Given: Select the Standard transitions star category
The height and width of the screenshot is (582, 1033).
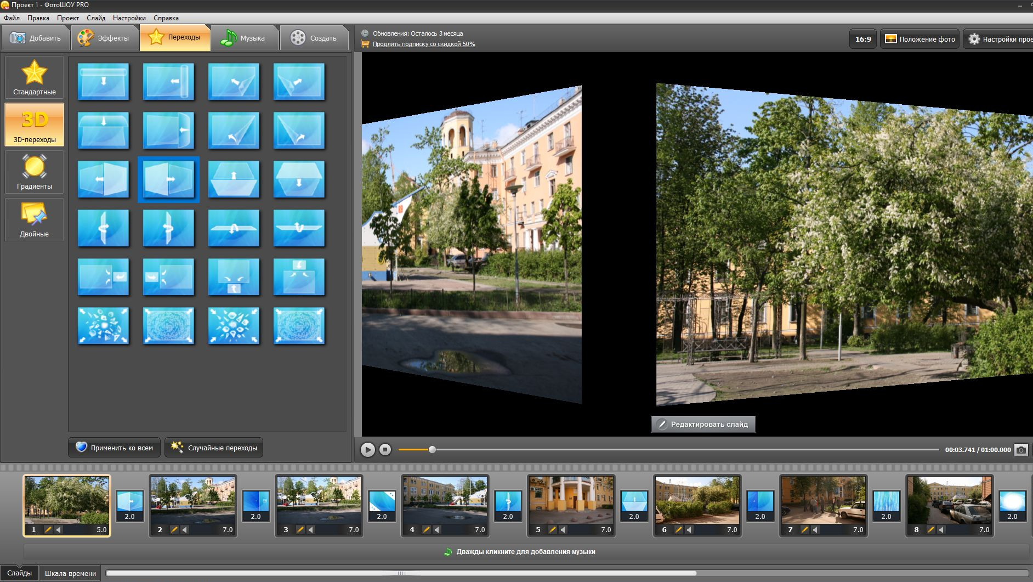Looking at the screenshot, I should [x=34, y=77].
